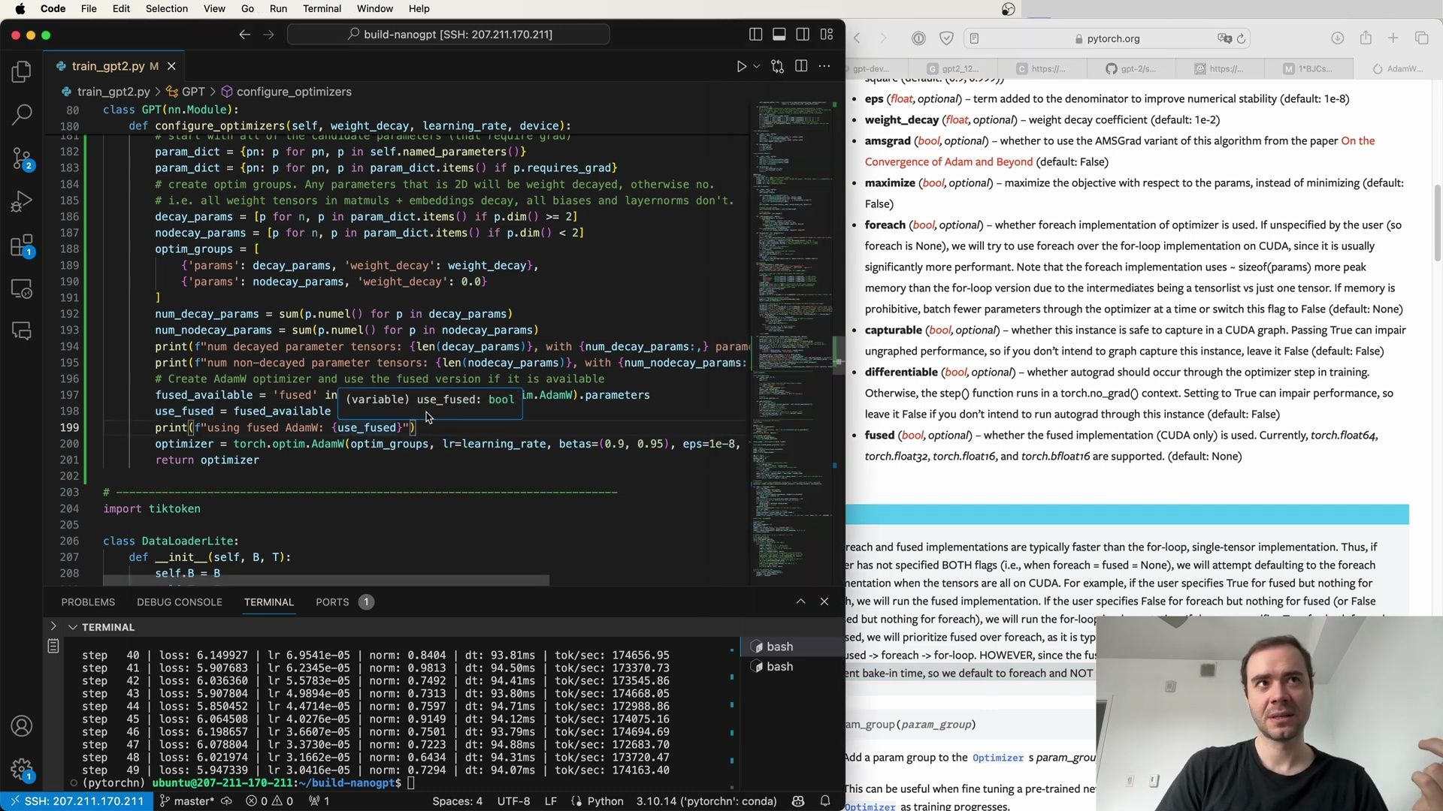Open changes compare icon in editor toolbar
The height and width of the screenshot is (811, 1443).
pos(778,66)
